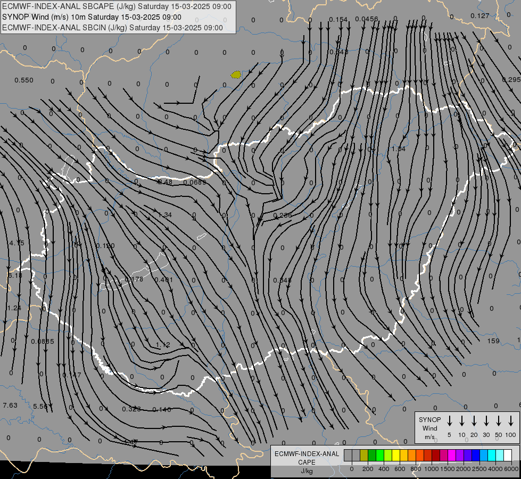Click the 100 m/s wind arrow in legend

click(511, 421)
